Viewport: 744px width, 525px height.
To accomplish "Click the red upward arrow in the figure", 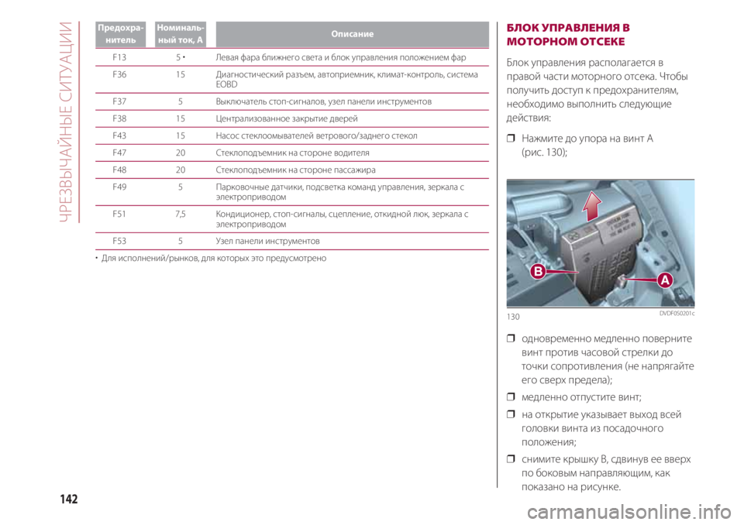I will (x=591, y=205).
